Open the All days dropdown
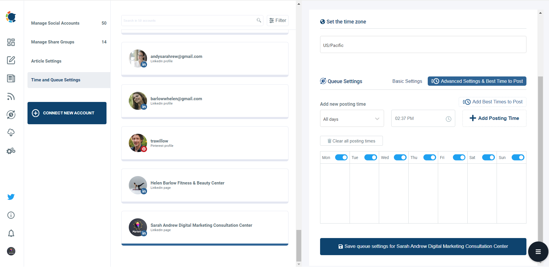Image resolution: width=549 pixels, height=267 pixels. pyautogui.click(x=352, y=118)
